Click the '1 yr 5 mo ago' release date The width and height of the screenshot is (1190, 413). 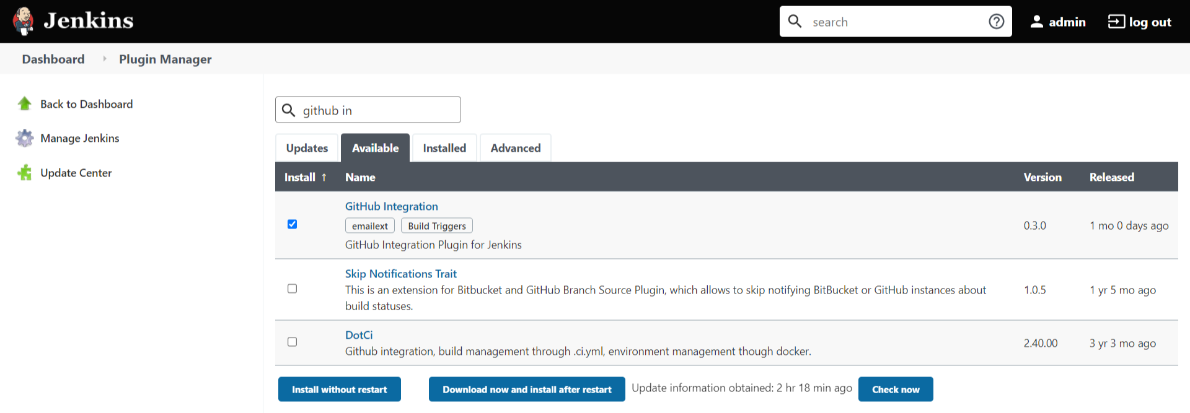1123,290
